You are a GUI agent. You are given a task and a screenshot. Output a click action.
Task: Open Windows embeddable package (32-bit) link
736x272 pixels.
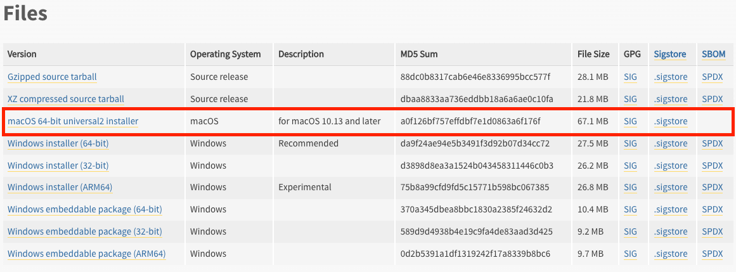[84, 231]
